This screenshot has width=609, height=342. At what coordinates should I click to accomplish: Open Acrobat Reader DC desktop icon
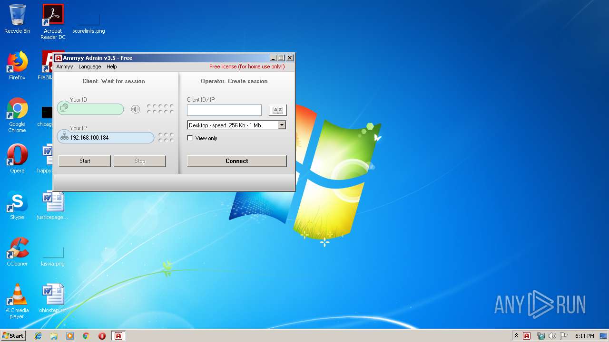53,22
